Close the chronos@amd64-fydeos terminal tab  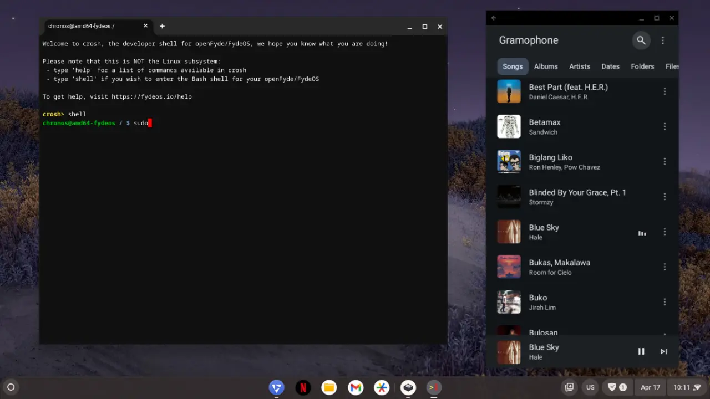click(x=146, y=25)
